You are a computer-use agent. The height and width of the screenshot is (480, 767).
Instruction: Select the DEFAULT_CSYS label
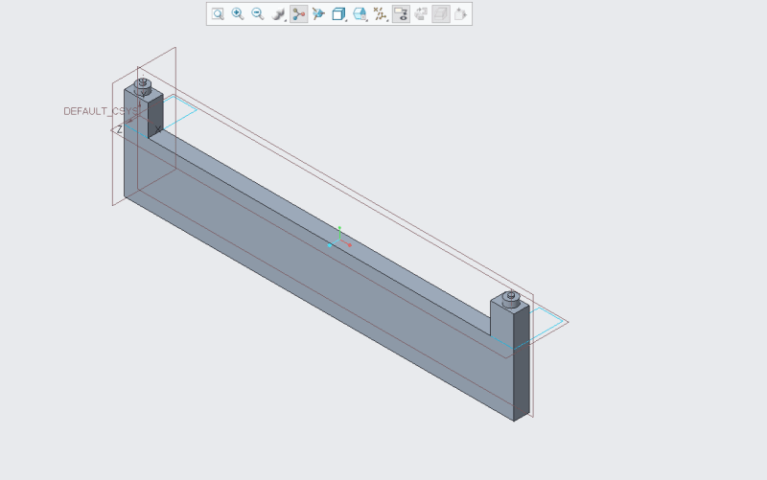(x=102, y=111)
